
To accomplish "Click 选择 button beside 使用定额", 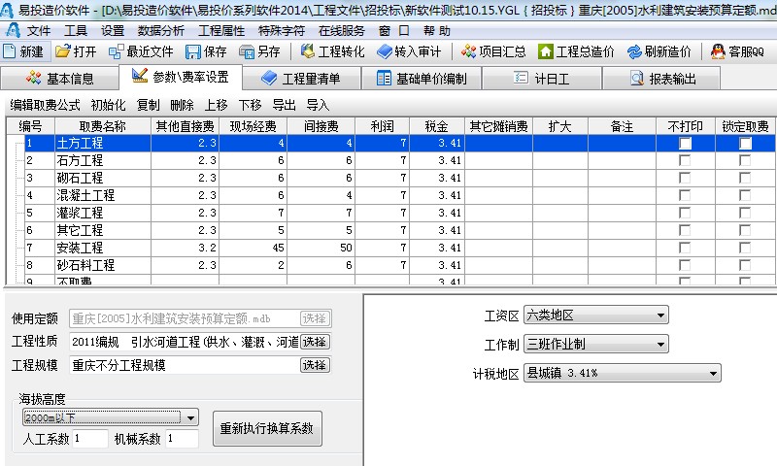I will [x=315, y=317].
